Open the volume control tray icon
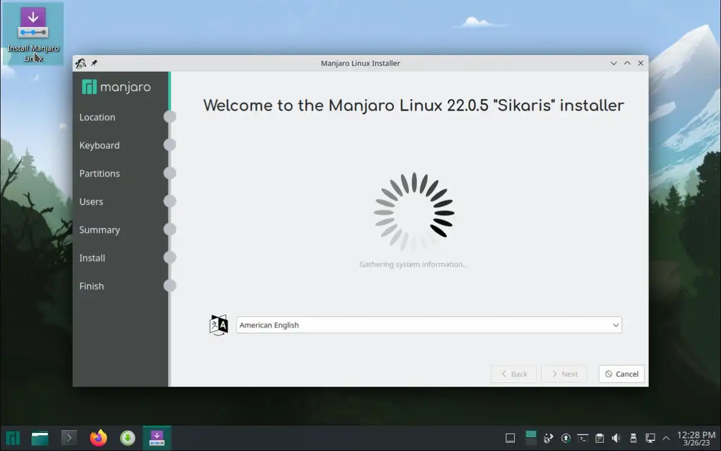The image size is (721, 451). point(616,438)
